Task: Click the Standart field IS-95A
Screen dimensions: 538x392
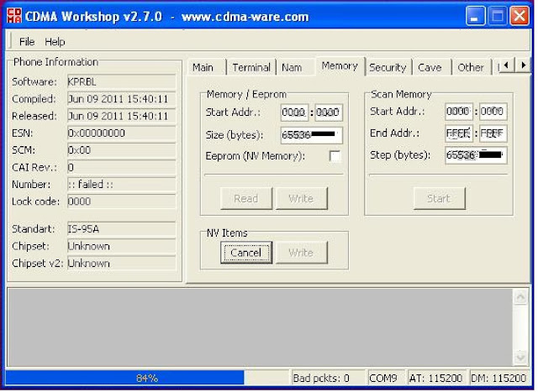Action: [x=121, y=229]
